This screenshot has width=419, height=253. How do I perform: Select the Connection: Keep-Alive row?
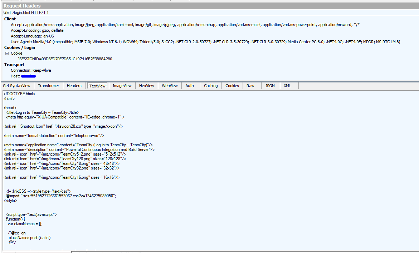pyautogui.click(x=31, y=70)
